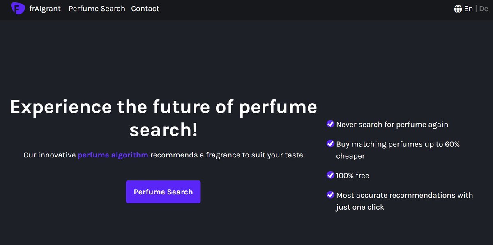Go to the Contact page
This screenshot has height=245, width=493.
[145, 9]
